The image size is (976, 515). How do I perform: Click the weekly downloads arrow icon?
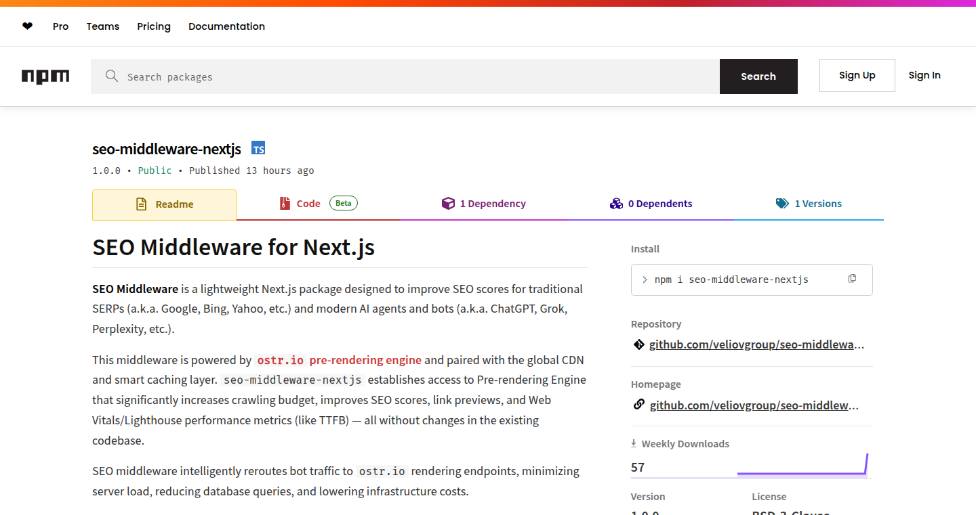tap(634, 443)
